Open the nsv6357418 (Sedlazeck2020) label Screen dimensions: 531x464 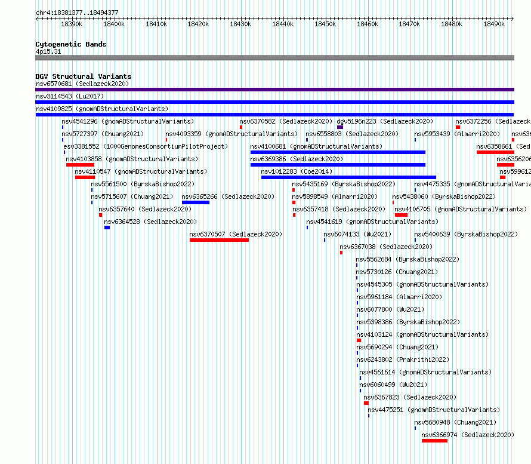339,209
